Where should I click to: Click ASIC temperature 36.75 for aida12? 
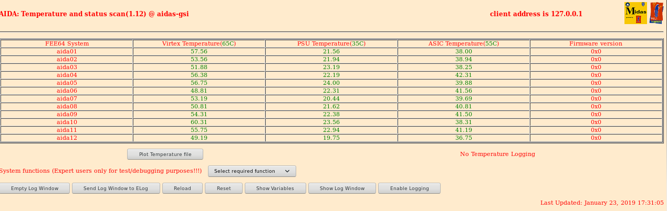464,138
